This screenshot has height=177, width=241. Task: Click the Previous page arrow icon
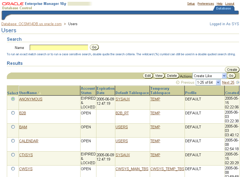178,82
